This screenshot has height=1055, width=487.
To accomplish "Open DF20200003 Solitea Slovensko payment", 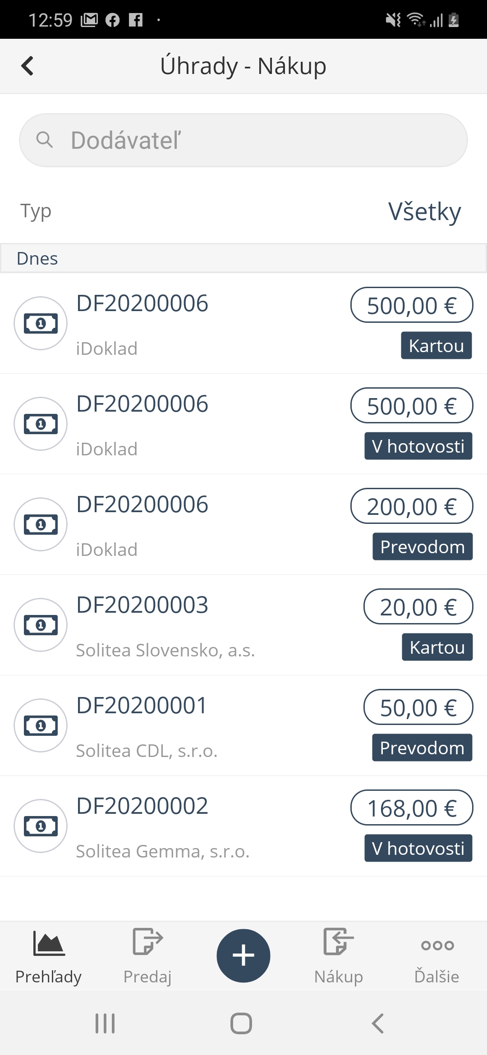I will pyautogui.click(x=180, y=625).
